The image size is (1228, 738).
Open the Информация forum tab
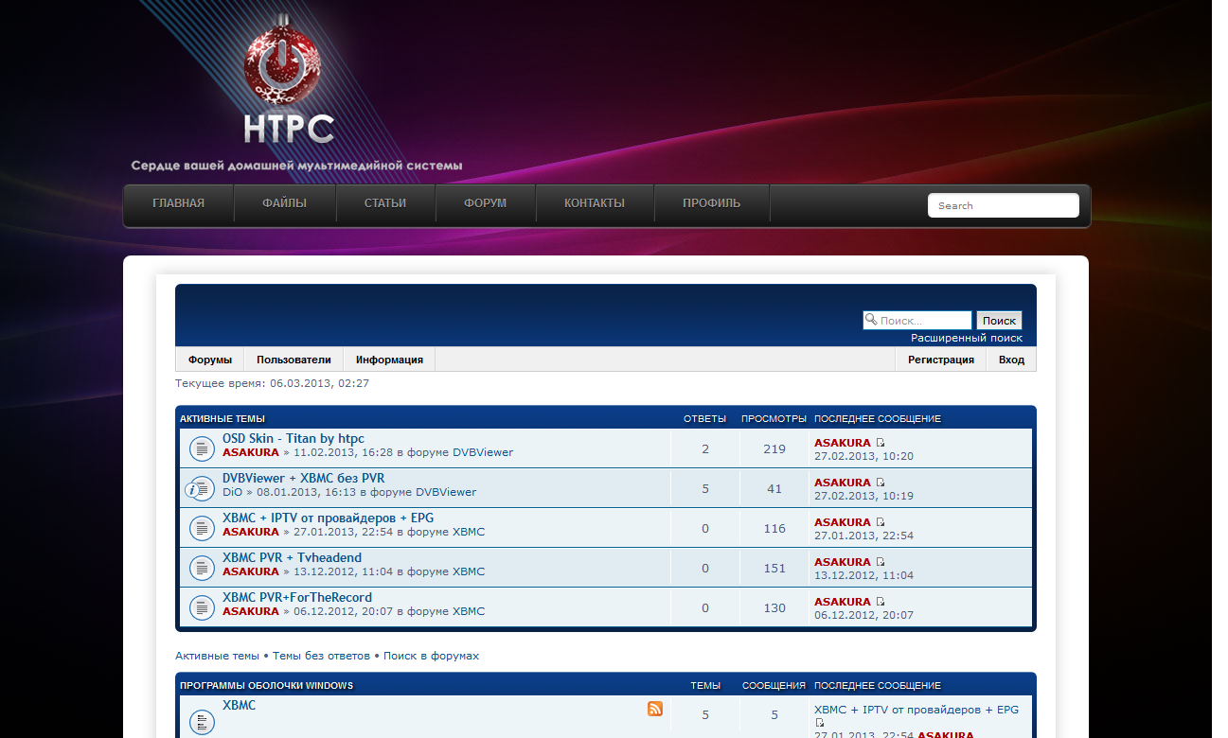389,360
